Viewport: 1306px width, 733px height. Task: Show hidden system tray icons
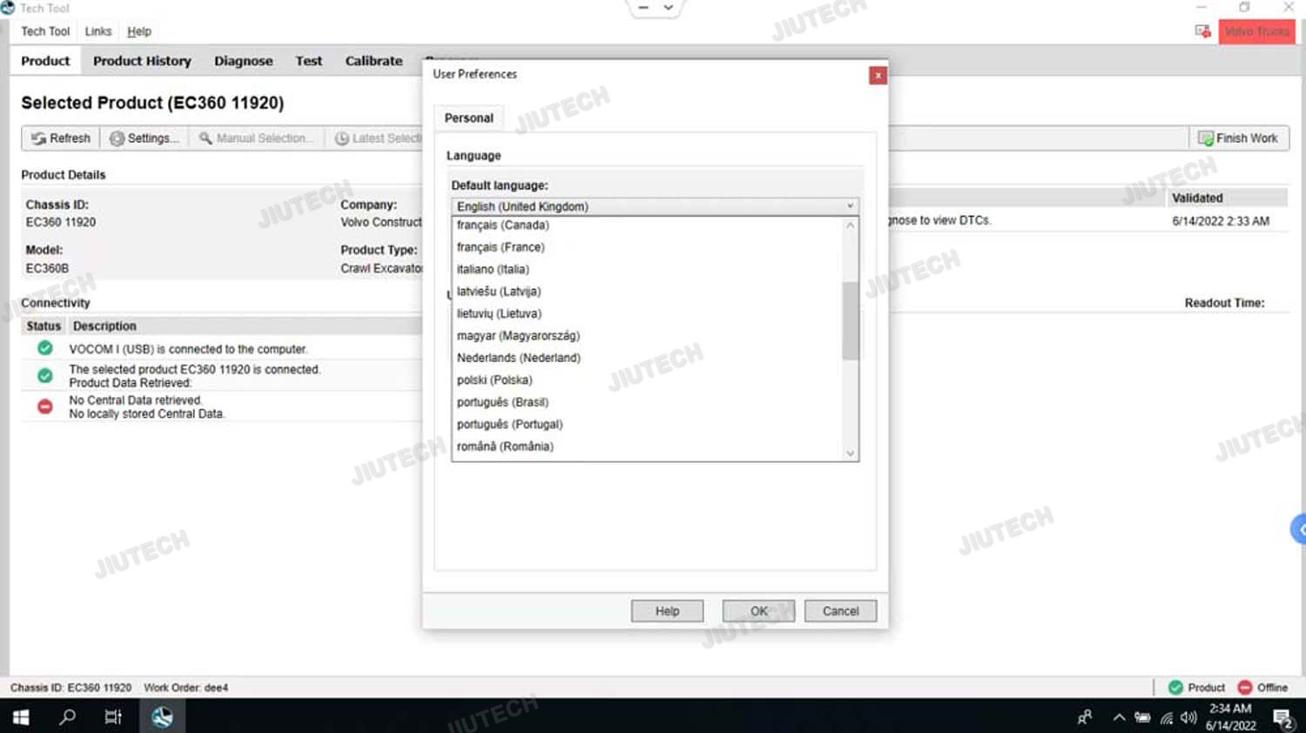(x=1119, y=717)
